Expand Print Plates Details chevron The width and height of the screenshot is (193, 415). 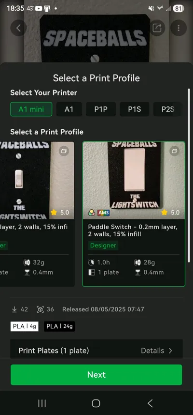point(170,351)
